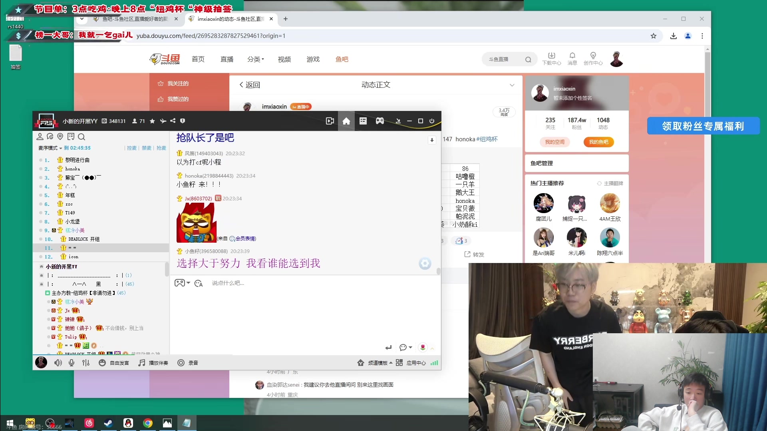Image resolution: width=767 pixels, height=431 pixels.
Task: Click the 会员表情 link in chat
Action: (x=245, y=239)
